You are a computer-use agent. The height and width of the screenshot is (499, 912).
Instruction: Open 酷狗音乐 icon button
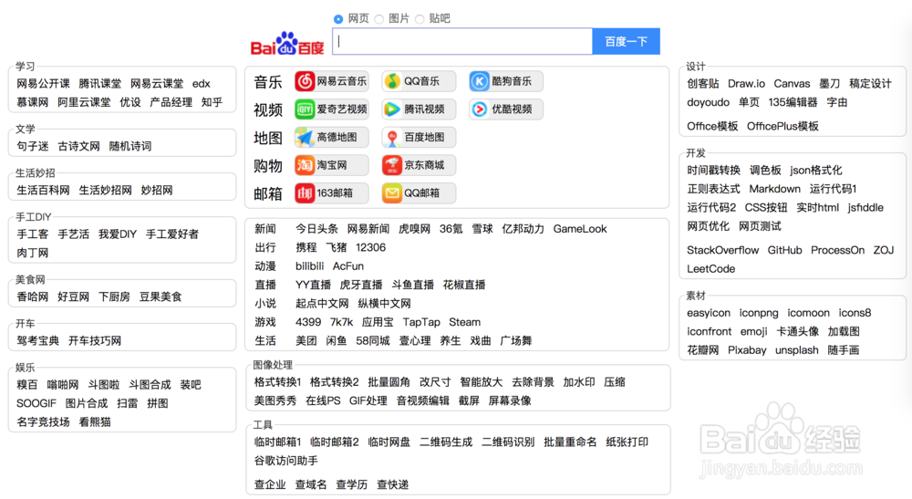tap(506, 81)
